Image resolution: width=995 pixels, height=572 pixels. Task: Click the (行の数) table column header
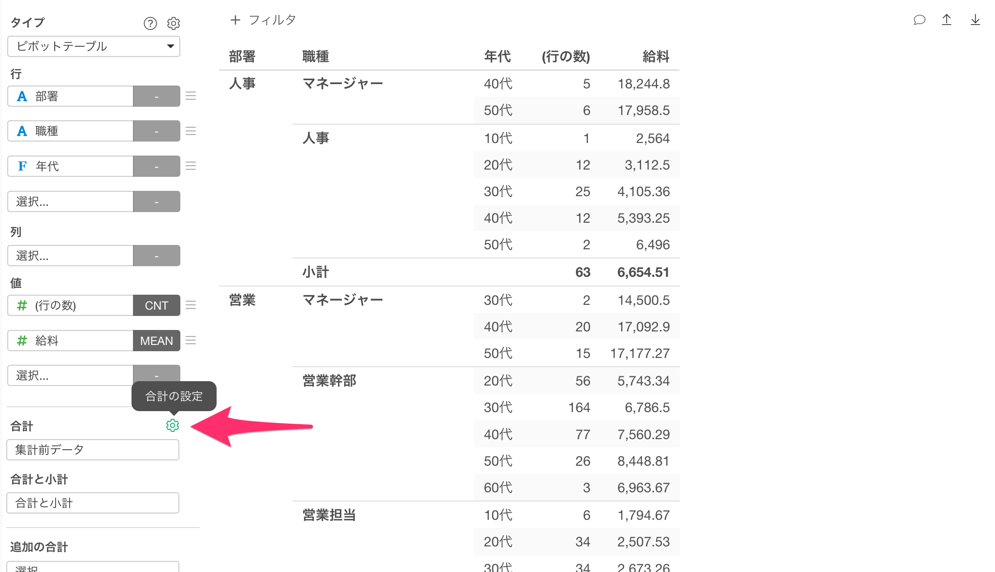(566, 57)
